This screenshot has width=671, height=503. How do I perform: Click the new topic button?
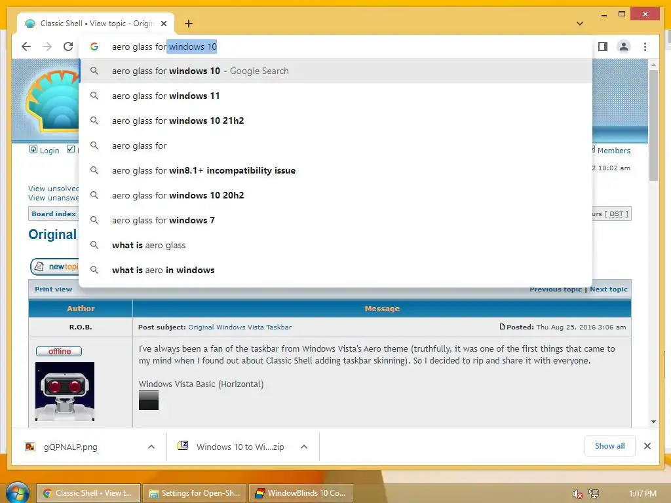(x=55, y=267)
